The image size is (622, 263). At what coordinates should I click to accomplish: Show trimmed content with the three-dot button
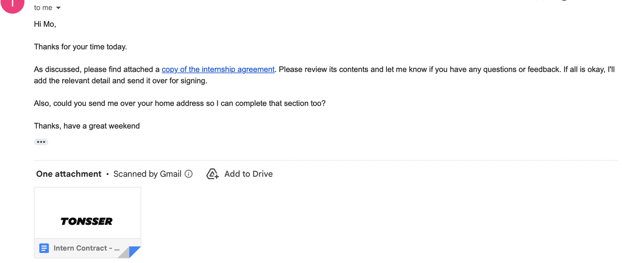[41, 142]
